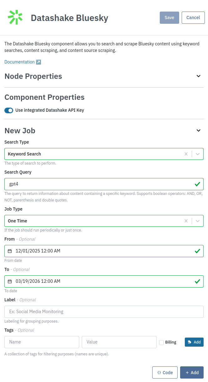Toggle Use integrated Datashake API Key
This screenshot has height=382, width=208.
click(9, 110)
